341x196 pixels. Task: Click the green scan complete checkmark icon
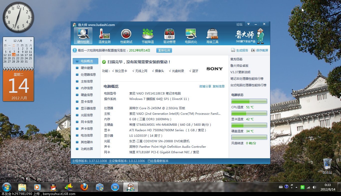(104, 62)
